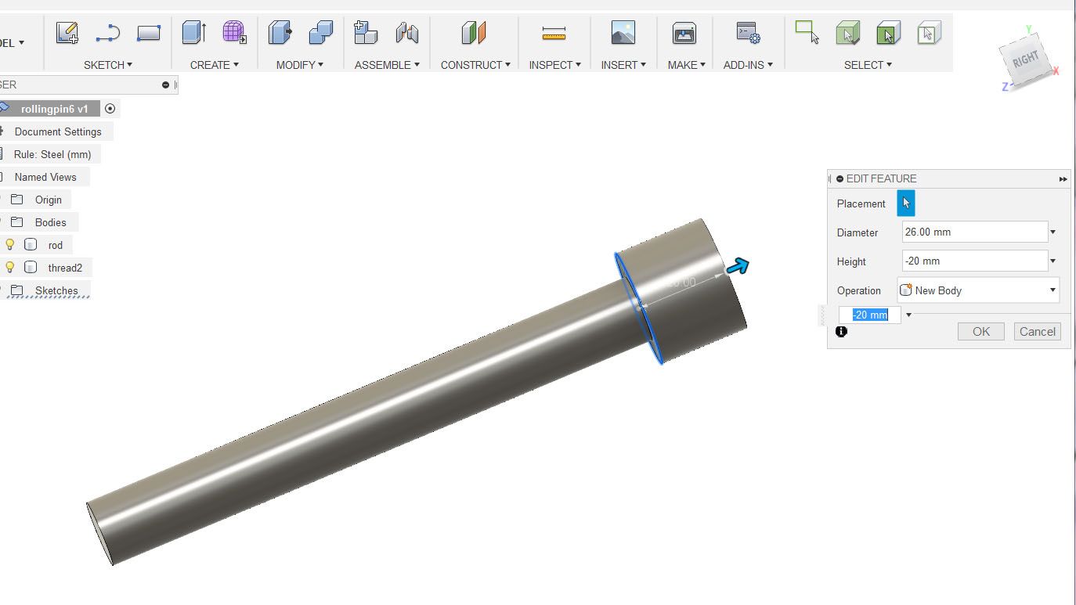Launch the Scripts and Add-Ins icon
This screenshot has width=1076, height=605.
[748, 32]
